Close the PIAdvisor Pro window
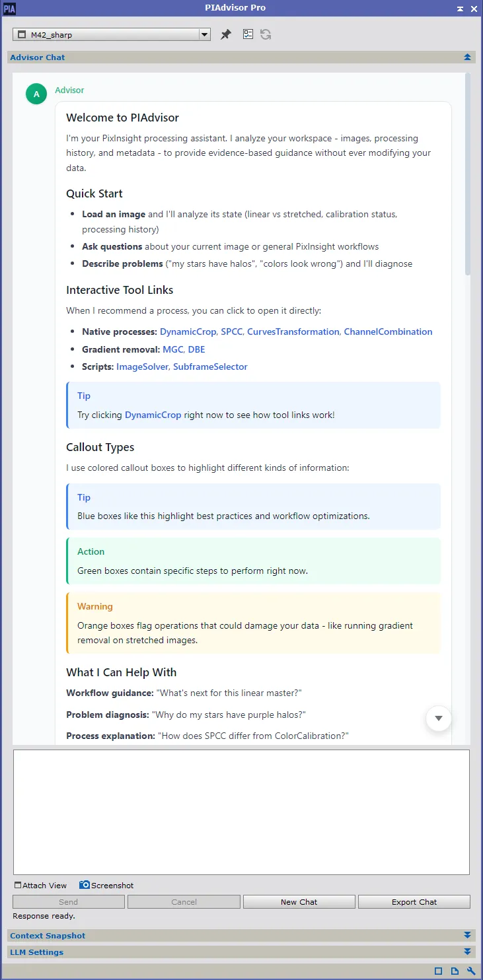The width and height of the screenshot is (483, 980). pos(474,9)
